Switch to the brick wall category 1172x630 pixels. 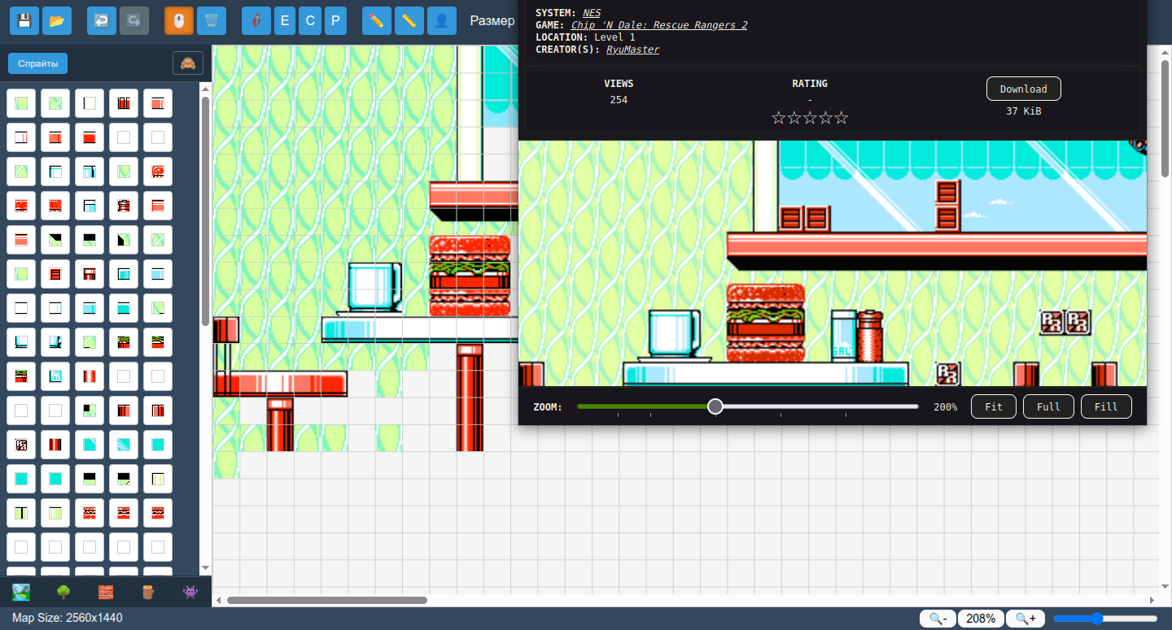tap(106, 592)
